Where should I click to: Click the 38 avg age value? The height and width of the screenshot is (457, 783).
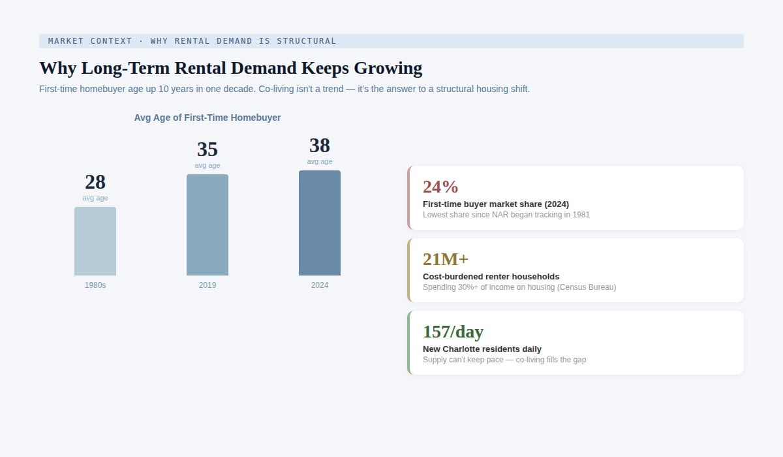320,146
